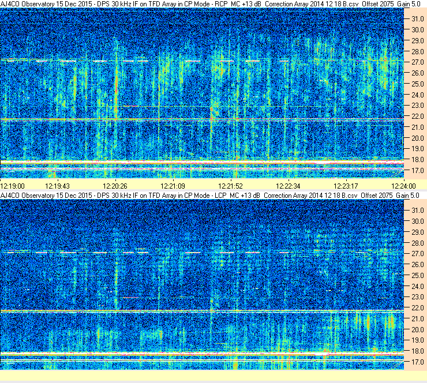Image resolution: width=427 pixels, height=383 pixels.
Task: Click the 27.0 frequency label on RCP chart
Action: (417, 62)
